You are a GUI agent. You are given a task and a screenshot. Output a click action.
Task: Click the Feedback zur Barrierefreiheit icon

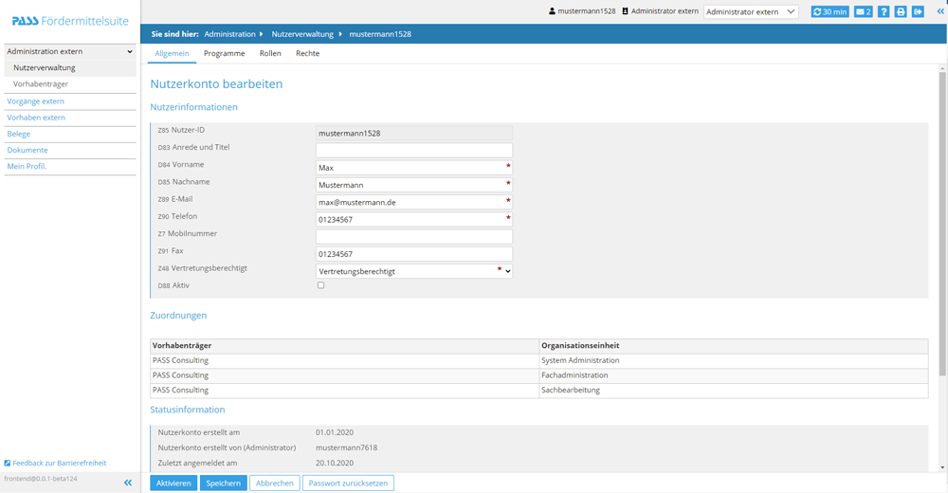point(8,463)
